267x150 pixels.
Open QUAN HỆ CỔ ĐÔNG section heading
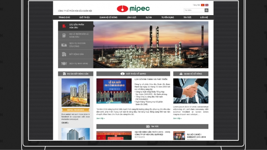click(x=193, y=74)
